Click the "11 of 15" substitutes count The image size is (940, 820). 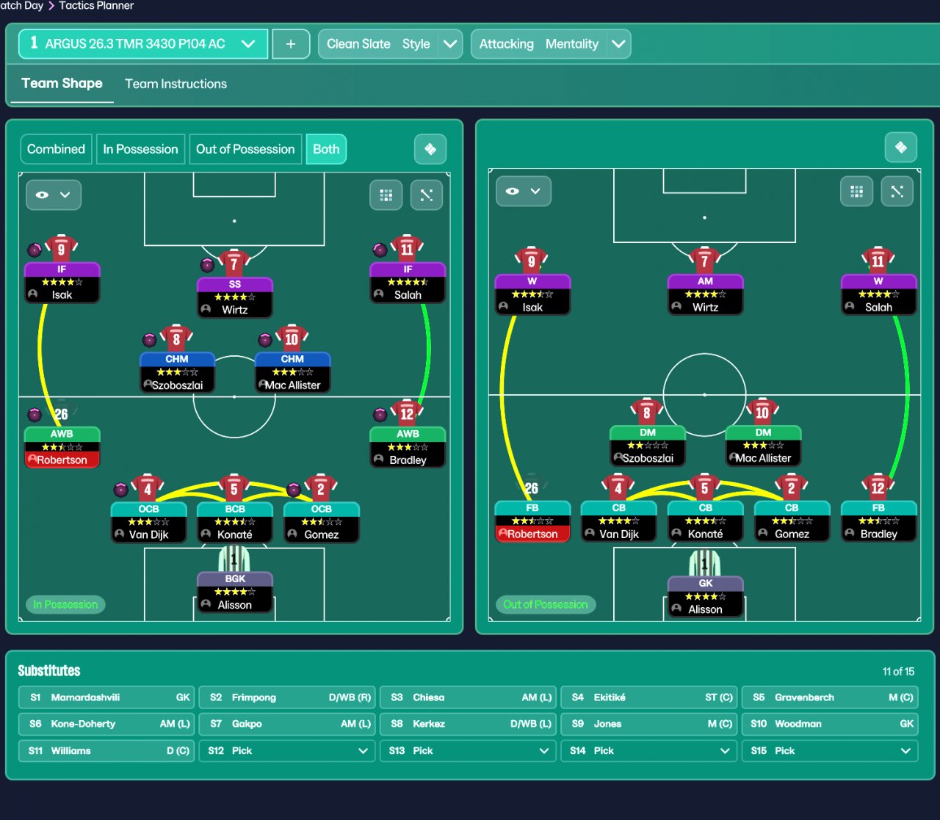point(898,672)
